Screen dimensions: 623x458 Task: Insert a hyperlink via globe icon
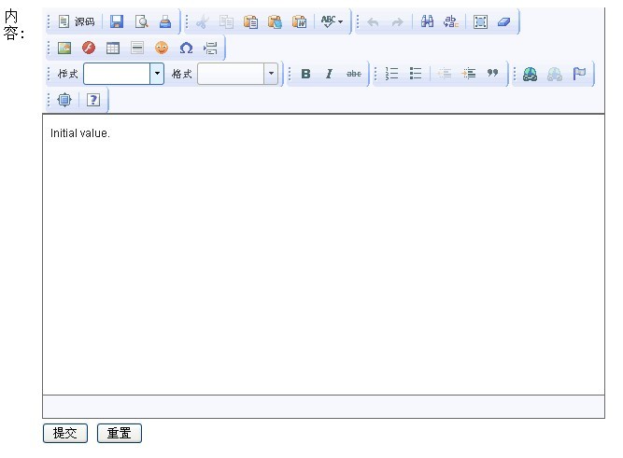(x=530, y=74)
